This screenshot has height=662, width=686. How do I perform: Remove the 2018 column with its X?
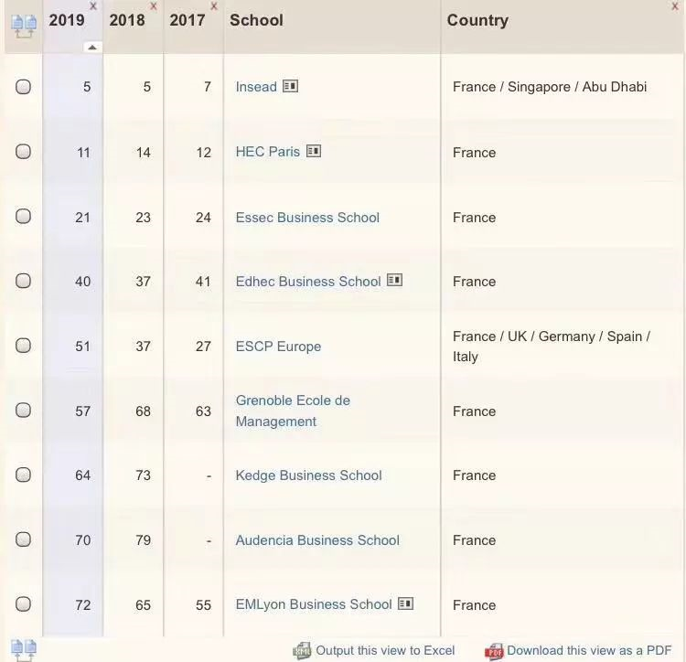tap(154, 6)
